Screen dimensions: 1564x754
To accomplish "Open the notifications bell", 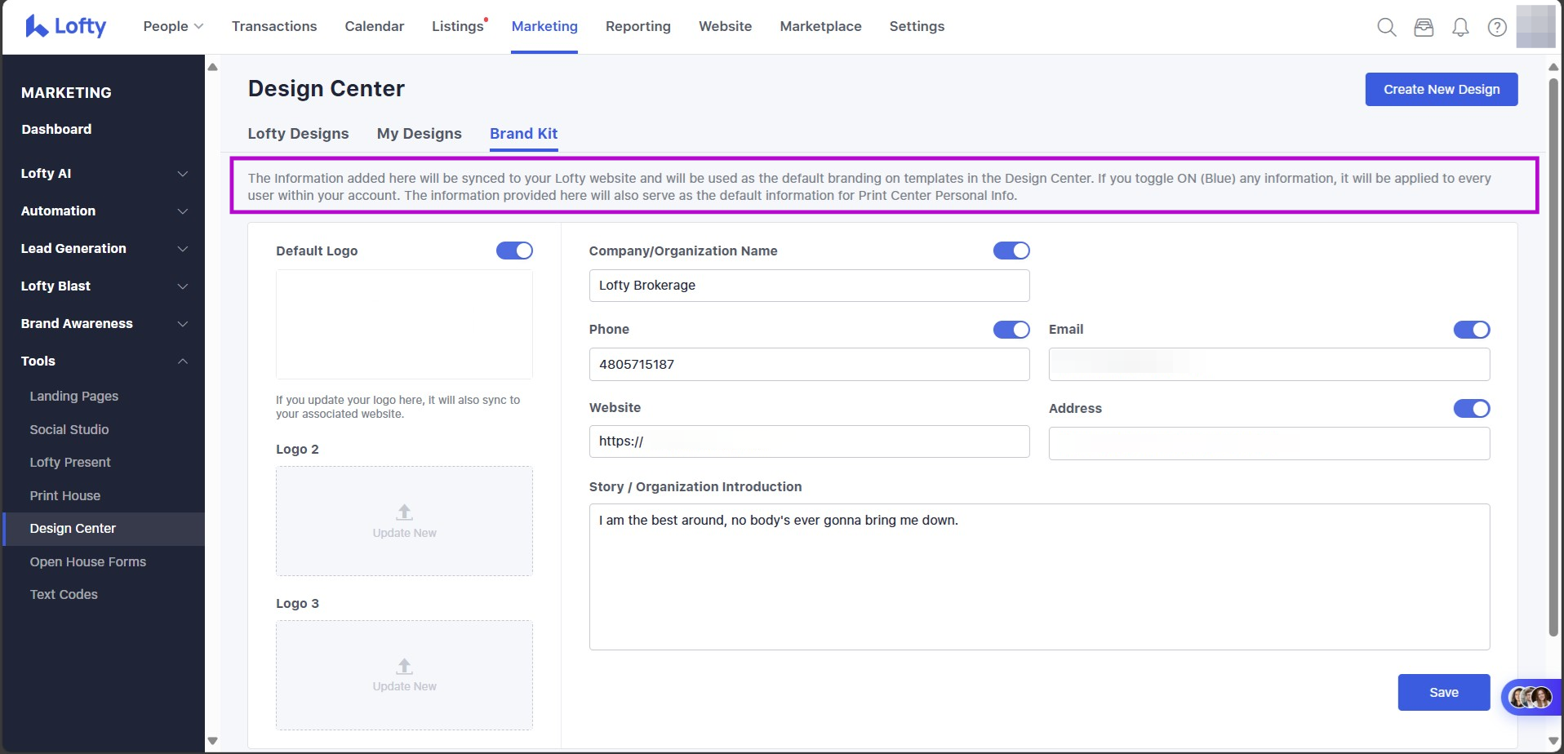I will 1460,27.
